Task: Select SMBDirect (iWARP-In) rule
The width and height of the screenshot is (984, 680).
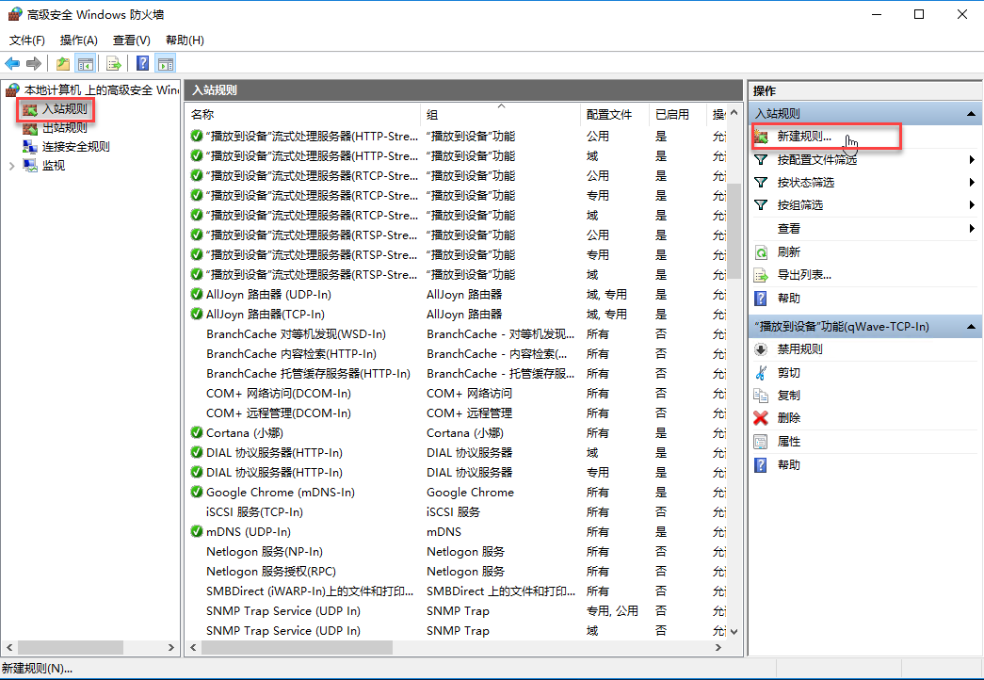Action: pos(310,591)
